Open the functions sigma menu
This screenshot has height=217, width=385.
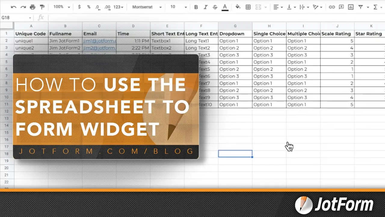click(376, 7)
